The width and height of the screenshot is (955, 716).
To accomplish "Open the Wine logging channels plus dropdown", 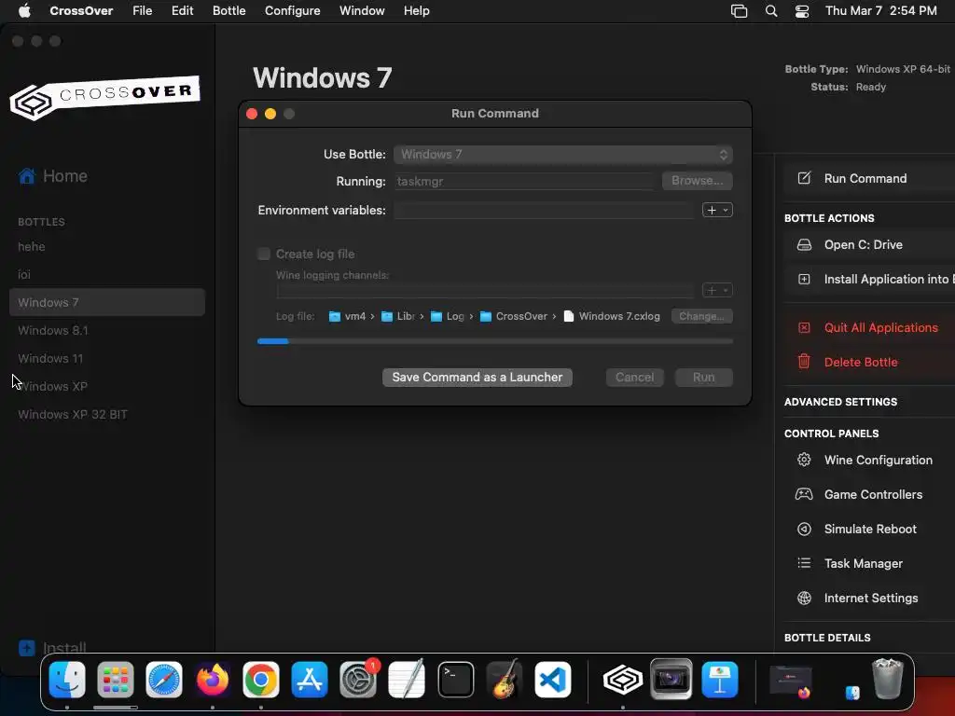I will 717,291.
